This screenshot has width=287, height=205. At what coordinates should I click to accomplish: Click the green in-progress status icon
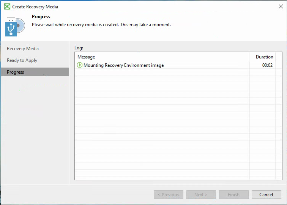(80, 65)
